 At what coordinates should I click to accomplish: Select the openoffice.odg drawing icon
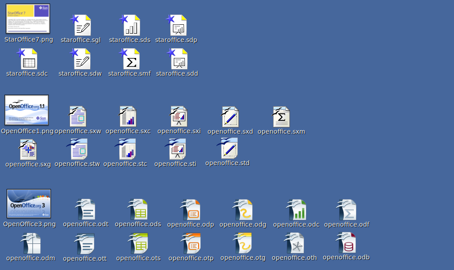tap(243, 210)
